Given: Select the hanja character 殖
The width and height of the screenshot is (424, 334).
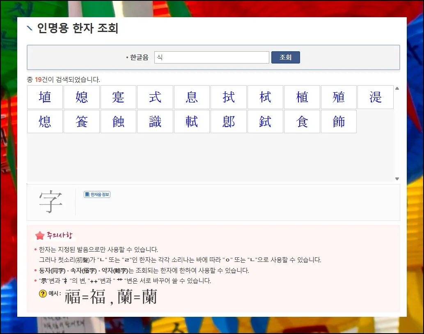Looking at the screenshot, I should [x=339, y=97].
